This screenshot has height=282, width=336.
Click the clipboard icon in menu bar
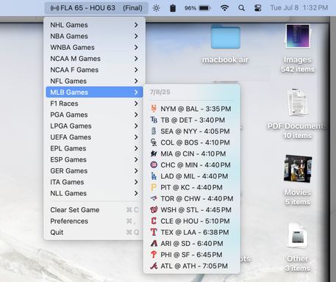click(x=173, y=8)
